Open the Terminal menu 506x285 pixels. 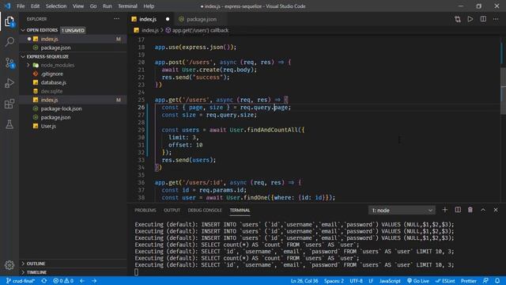click(127, 6)
